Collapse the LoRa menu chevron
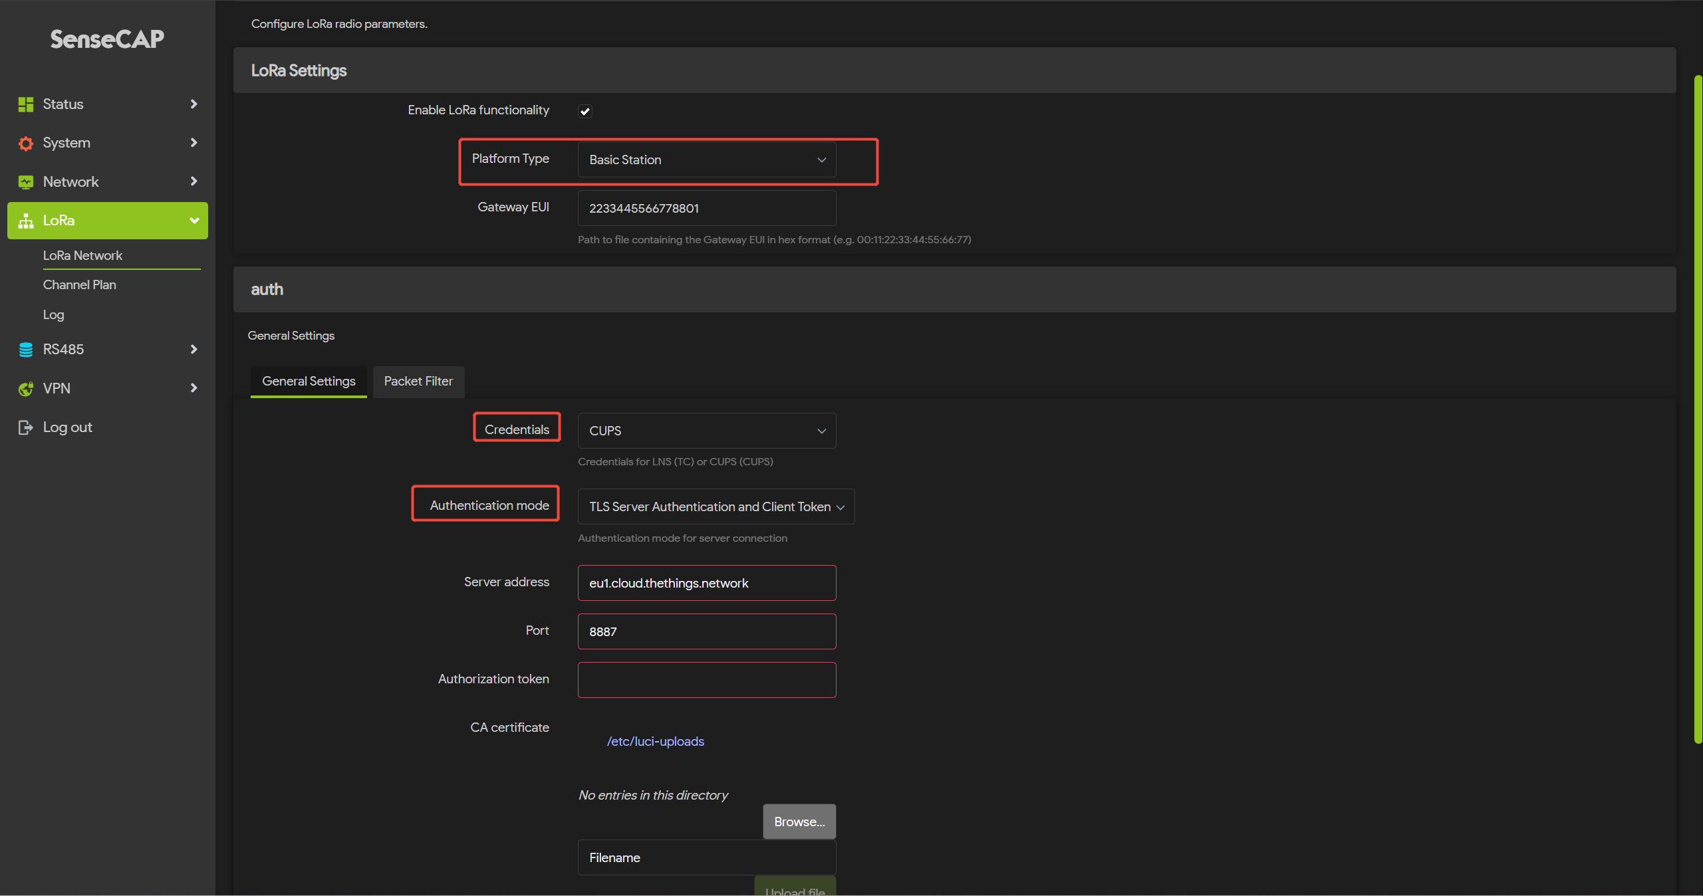Viewport: 1703px width, 896px height. click(194, 221)
